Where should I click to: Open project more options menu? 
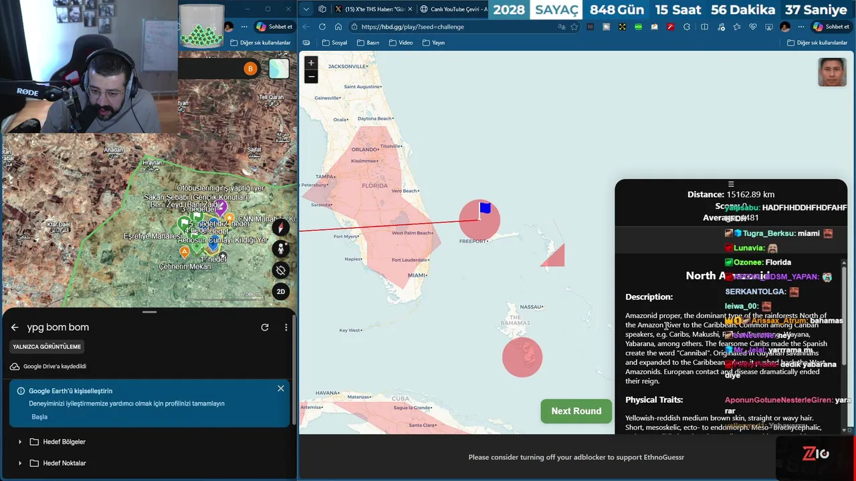coord(286,327)
